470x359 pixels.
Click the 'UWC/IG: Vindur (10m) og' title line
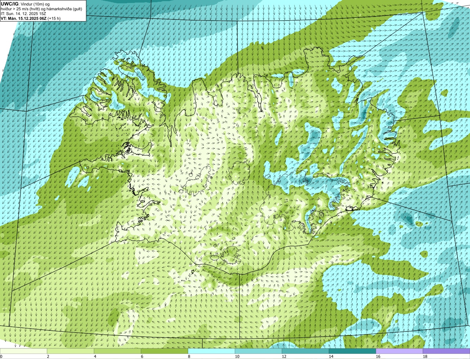pyautogui.click(x=25, y=4)
